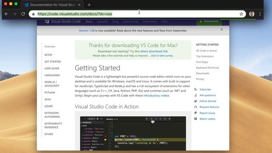The image size is (272, 153).
Task: Select the Documentation for Visual Studio tab
Action: [52, 5]
